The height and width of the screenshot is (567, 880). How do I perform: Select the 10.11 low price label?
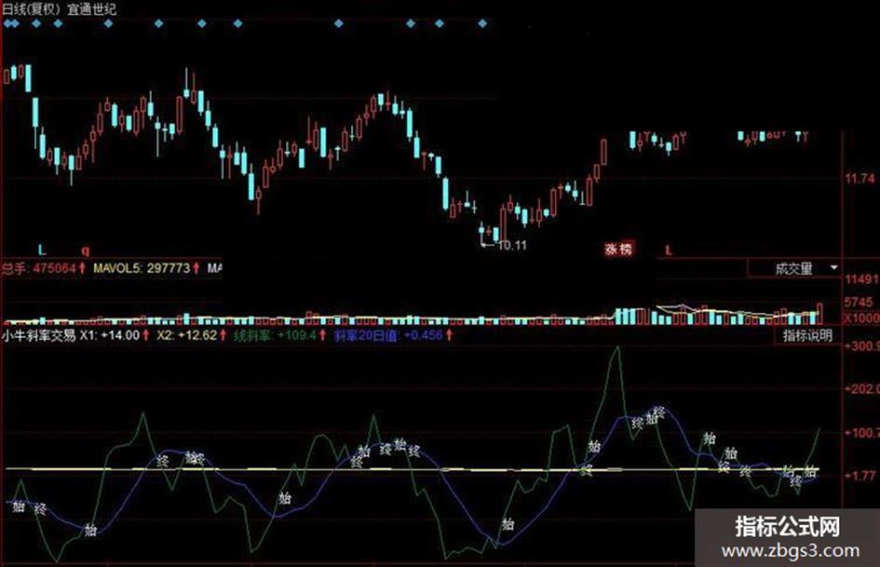pos(512,245)
